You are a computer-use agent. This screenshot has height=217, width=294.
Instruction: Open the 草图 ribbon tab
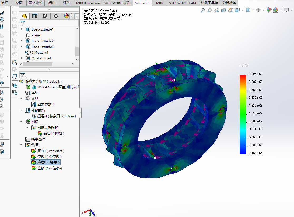point(19,3)
